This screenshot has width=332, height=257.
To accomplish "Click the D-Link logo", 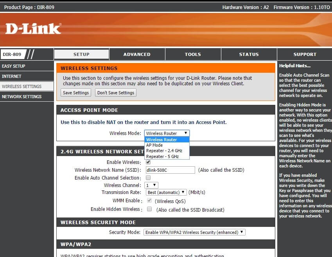I will click(x=33, y=29).
